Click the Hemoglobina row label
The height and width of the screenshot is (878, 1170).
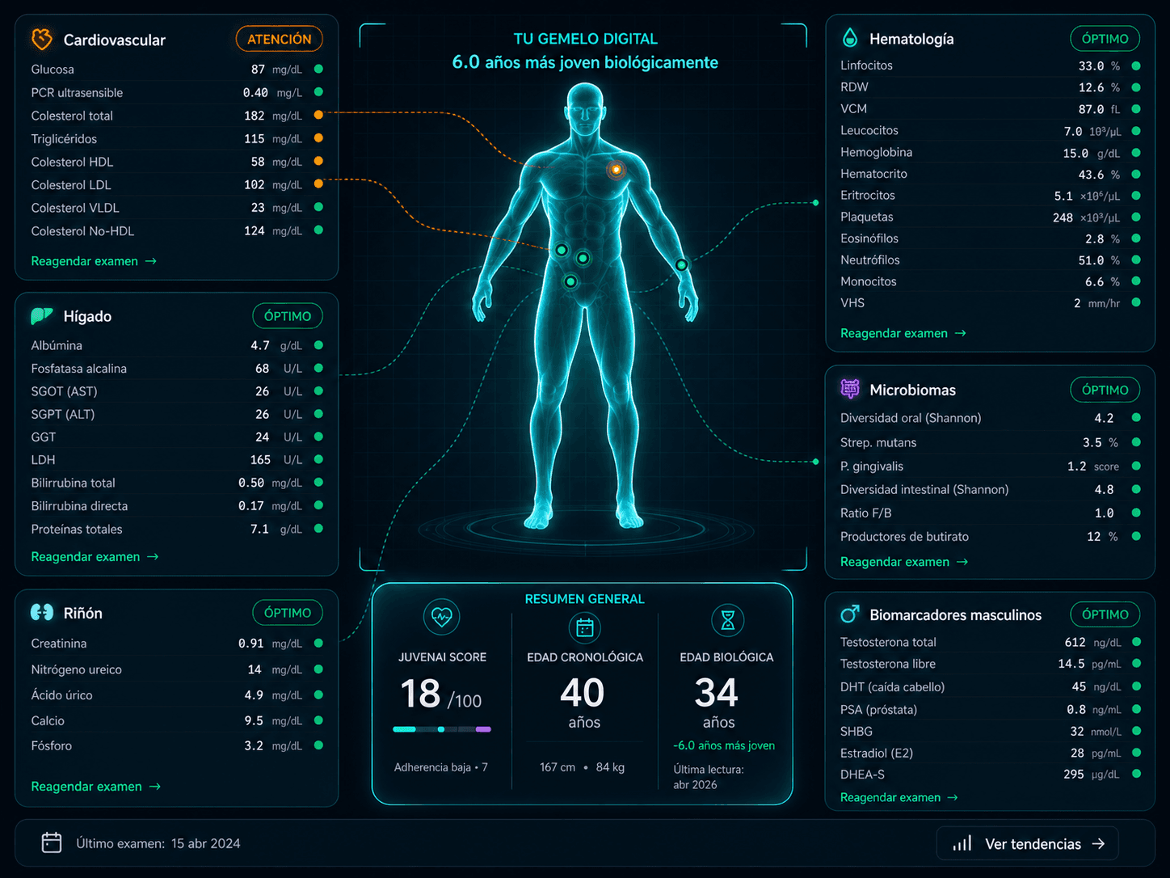pos(876,152)
